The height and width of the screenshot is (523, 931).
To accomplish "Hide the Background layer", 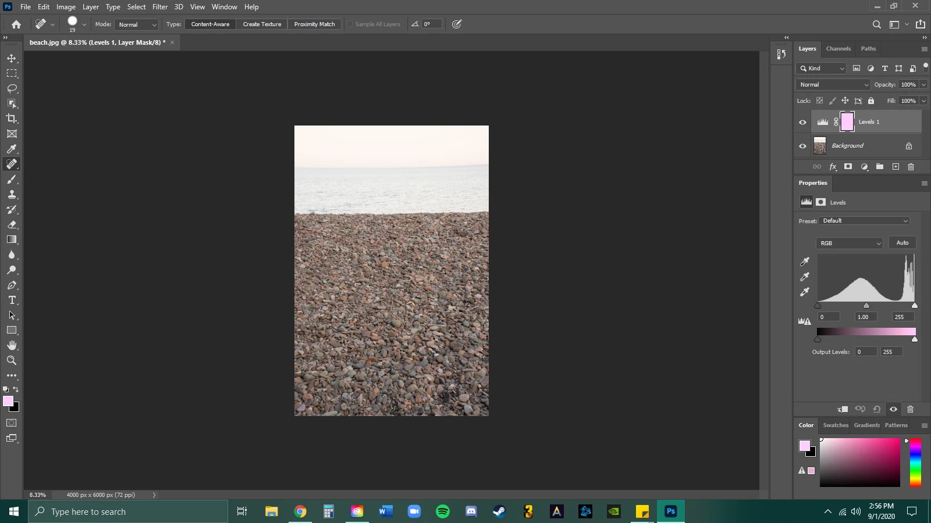I will 802,146.
